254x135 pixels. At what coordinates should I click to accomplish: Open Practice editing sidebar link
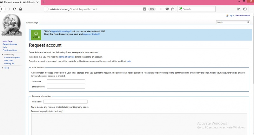[10, 50]
